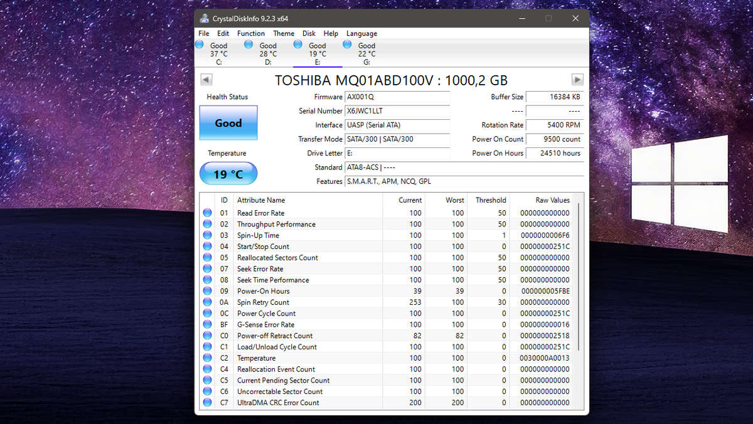753x424 pixels.
Task: Click the right arrow to show next drive
Action: (x=577, y=80)
